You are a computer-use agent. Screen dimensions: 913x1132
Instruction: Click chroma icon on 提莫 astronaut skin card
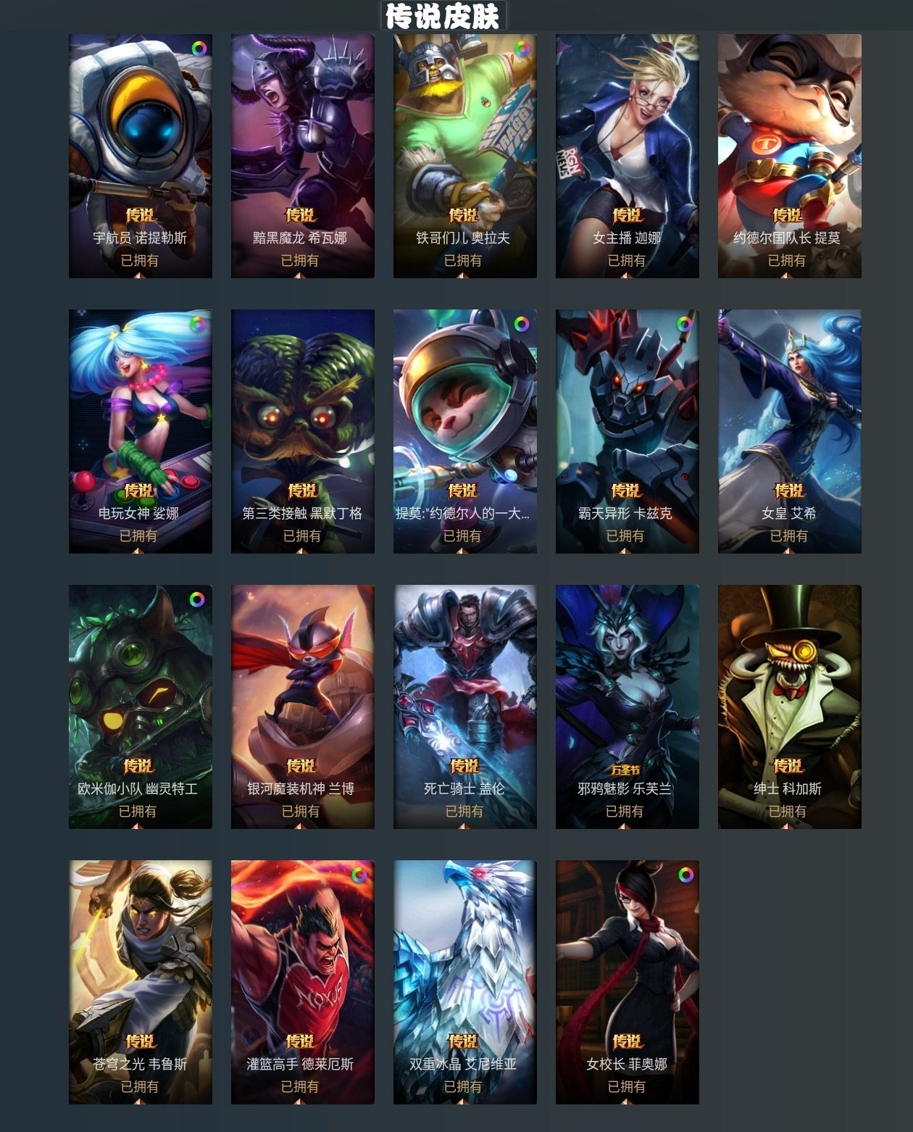[x=522, y=324]
